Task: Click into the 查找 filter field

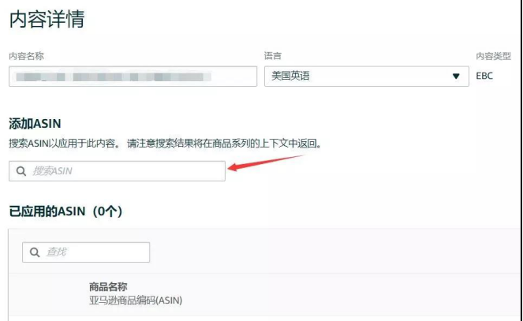Action: point(86,252)
